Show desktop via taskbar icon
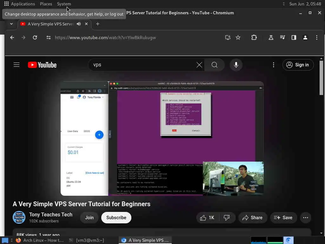The width and height of the screenshot is (325, 244). tap(5, 240)
